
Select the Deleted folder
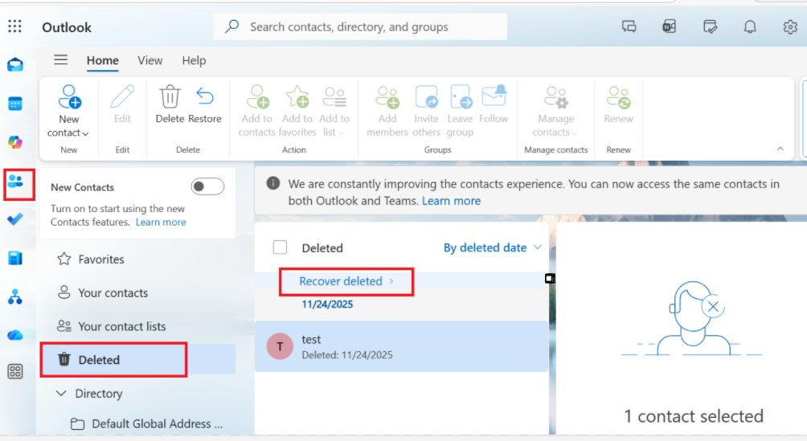click(x=138, y=360)
